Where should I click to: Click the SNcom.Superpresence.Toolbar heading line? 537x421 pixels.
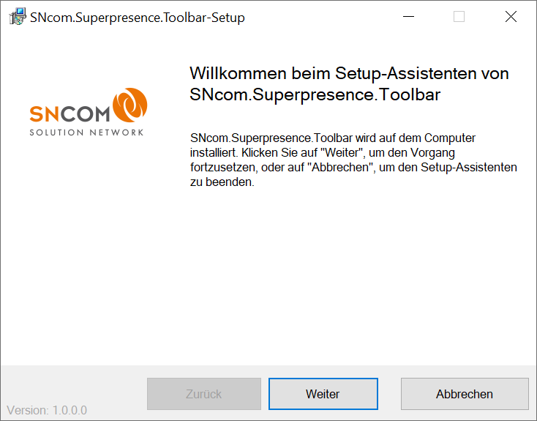315,94
